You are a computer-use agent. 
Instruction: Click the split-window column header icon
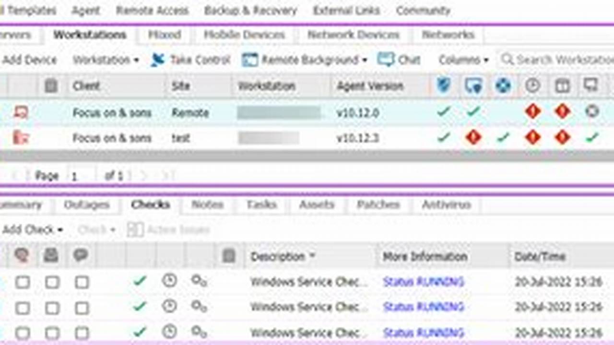[x=562, y=86]
